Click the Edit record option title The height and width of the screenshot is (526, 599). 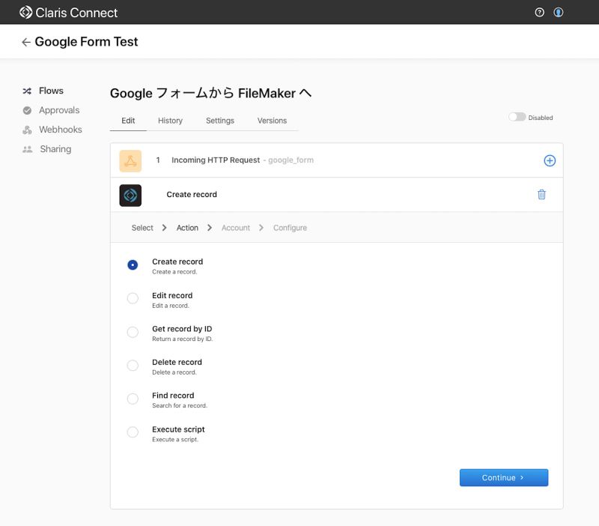point(172,295)
